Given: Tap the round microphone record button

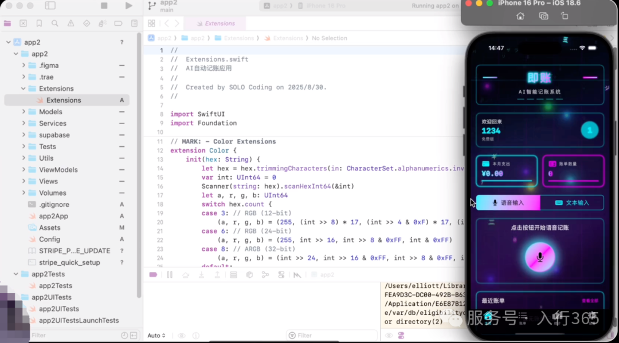Looking at the screenshot, I should click(540, 257).
